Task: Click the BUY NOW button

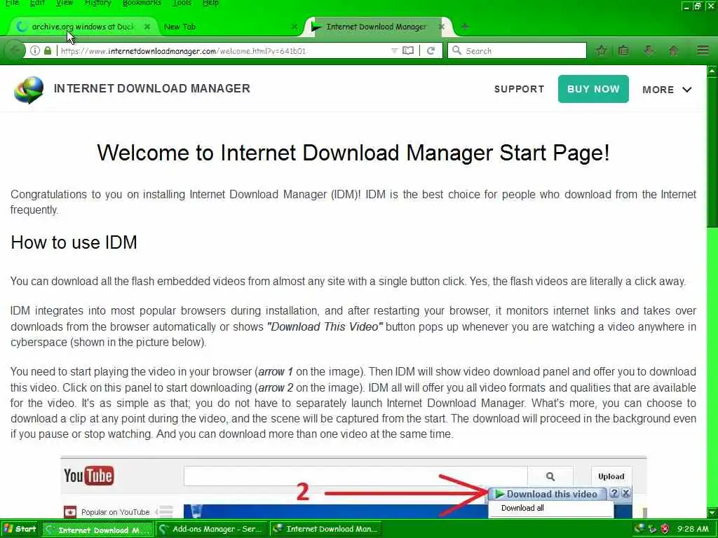Action: [x=593, y=89]
